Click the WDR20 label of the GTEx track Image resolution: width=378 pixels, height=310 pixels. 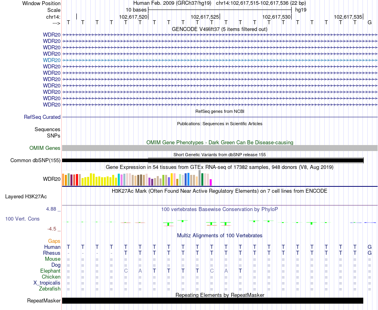click(x=52, y=179)
